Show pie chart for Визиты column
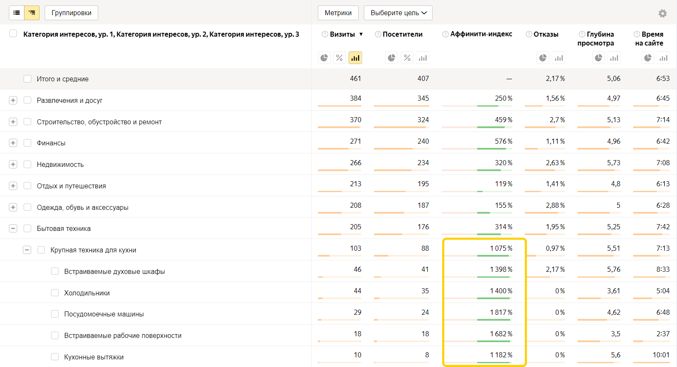 click(324, 58)
